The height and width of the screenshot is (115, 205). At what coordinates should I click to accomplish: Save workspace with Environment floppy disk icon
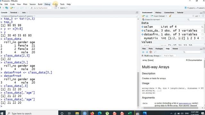click(147, 16)
